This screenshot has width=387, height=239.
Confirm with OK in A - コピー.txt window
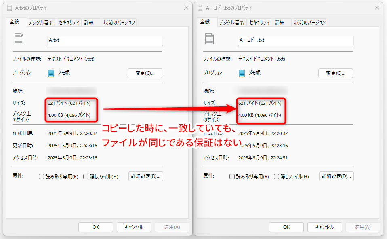286,227
